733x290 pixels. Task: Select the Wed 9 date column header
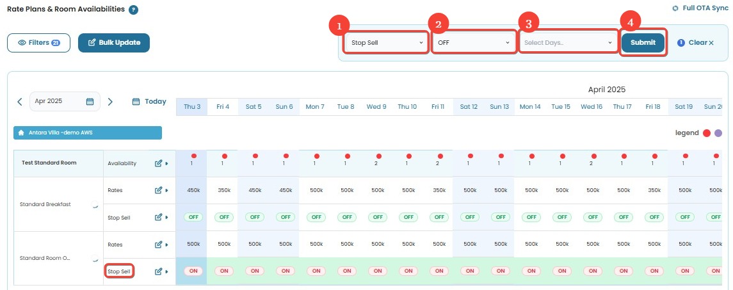[376, 107]
